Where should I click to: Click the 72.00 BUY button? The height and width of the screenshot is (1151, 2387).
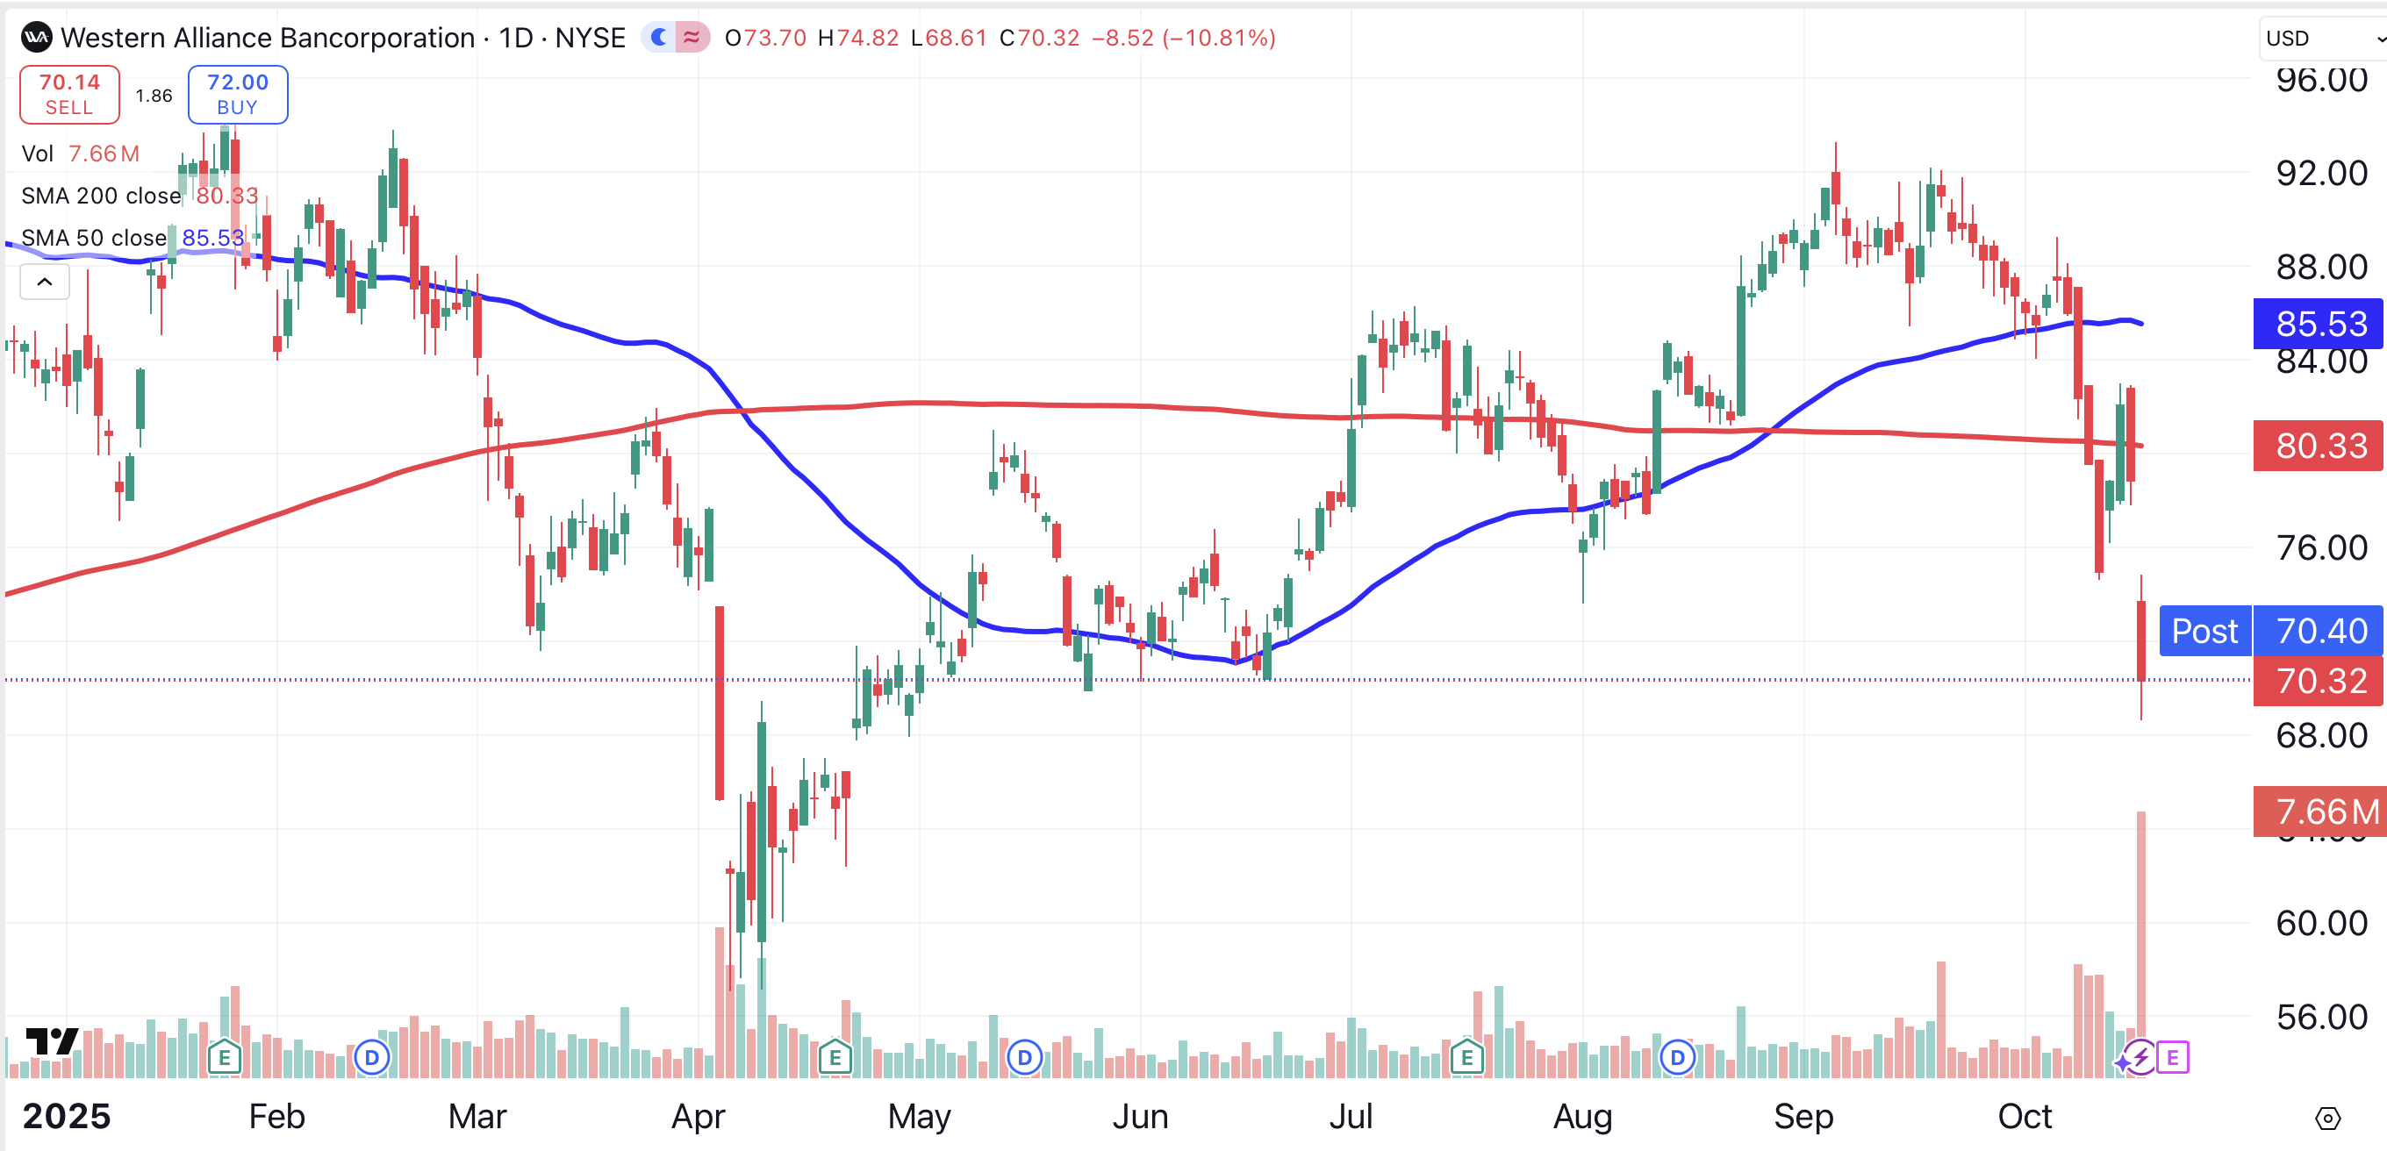237,95
